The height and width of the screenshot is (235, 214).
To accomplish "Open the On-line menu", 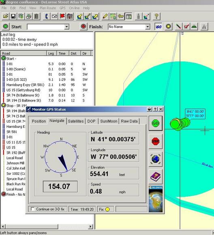I will coord(74,8).
